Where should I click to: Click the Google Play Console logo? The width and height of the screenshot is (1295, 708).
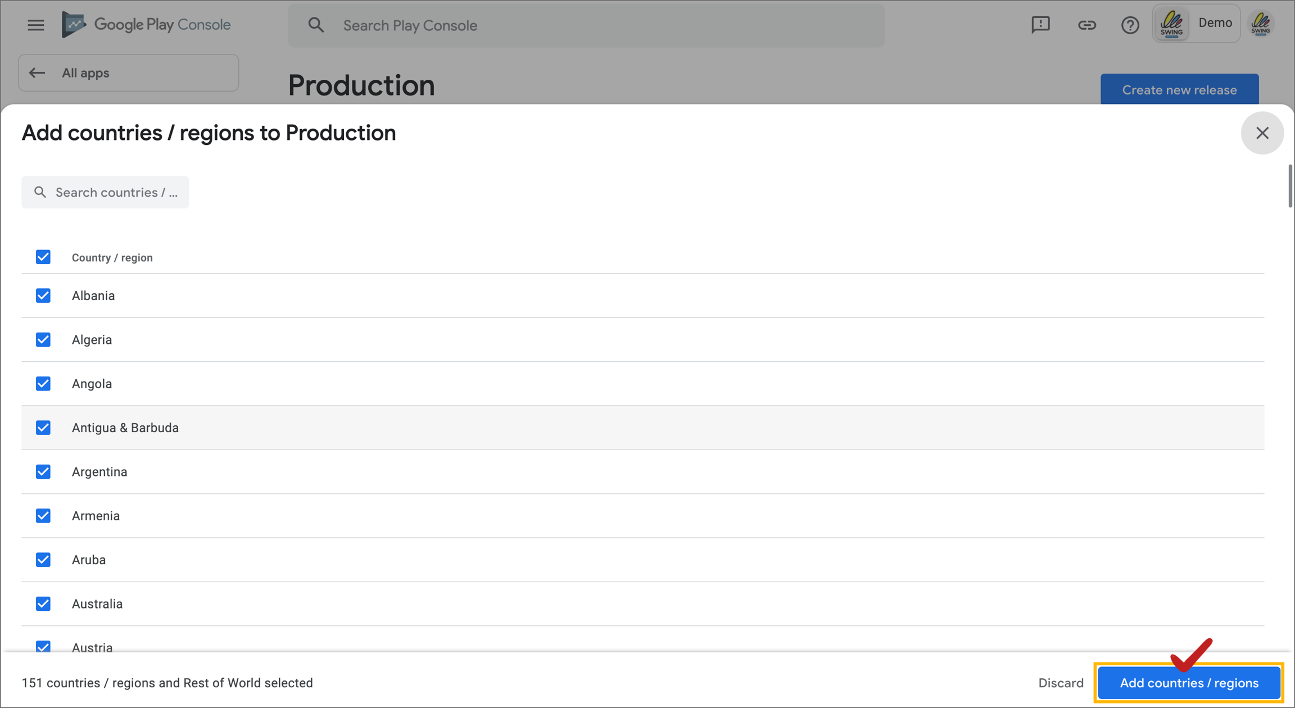coord(146,25)
